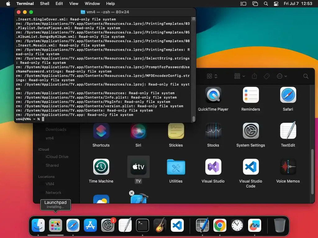Viewport: 318px width, 238px height.
Task: Select the Safari app in Finder
Action: click(288, 95)
